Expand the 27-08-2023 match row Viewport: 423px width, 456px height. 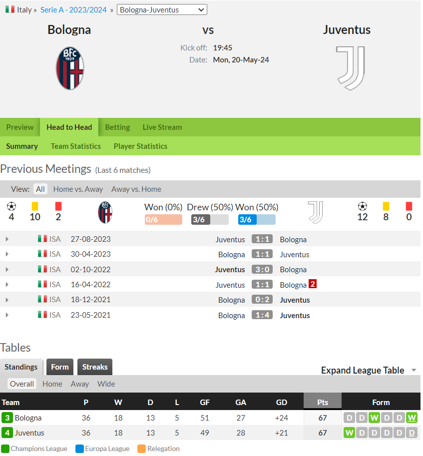click(7, 239)
